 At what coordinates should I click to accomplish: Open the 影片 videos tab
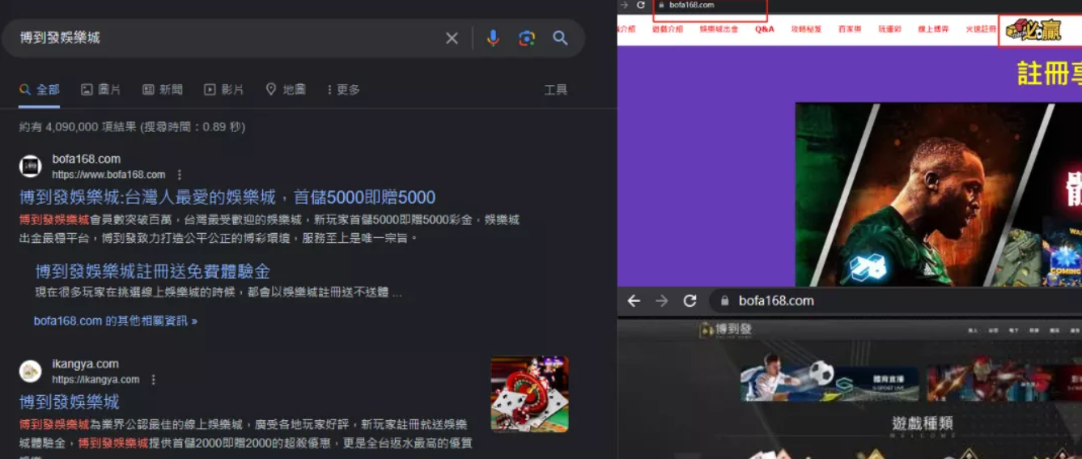(x=224, y=90)
